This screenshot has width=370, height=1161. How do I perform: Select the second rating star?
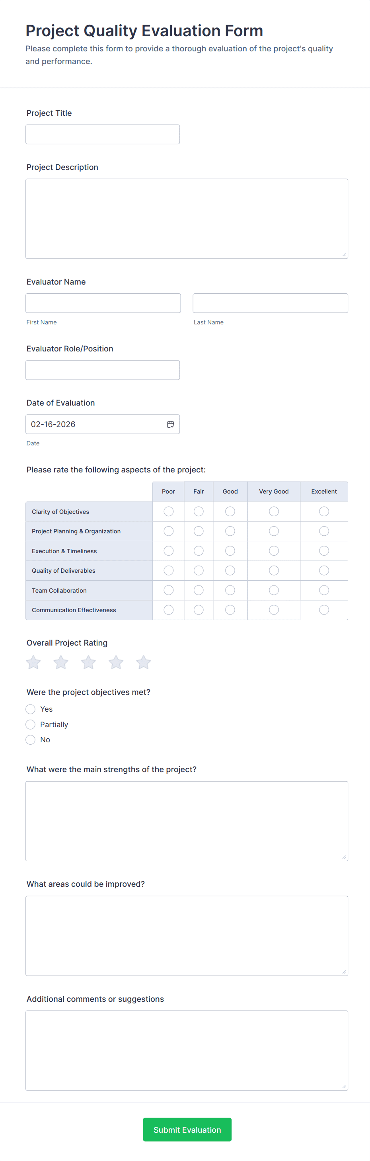61,662
